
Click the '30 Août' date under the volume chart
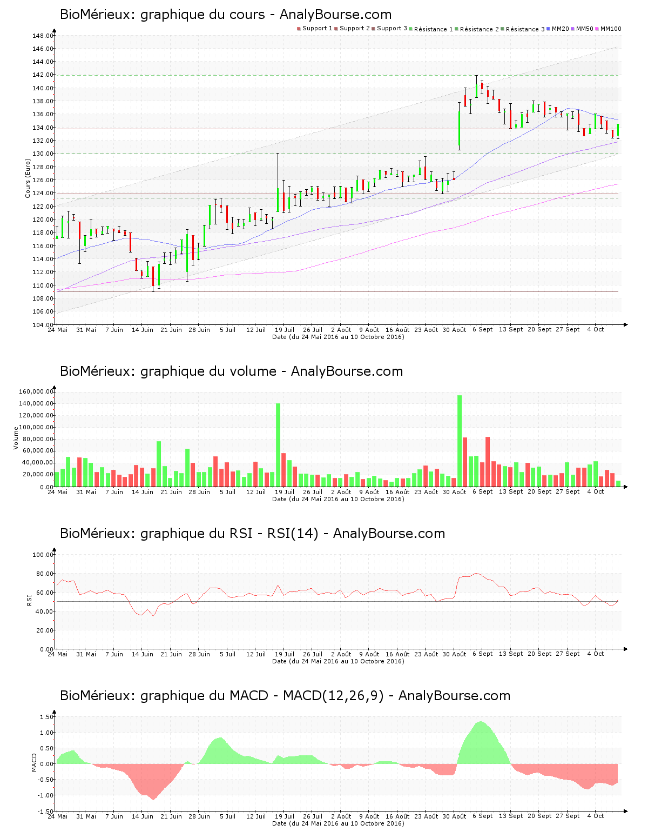(454, 492)
